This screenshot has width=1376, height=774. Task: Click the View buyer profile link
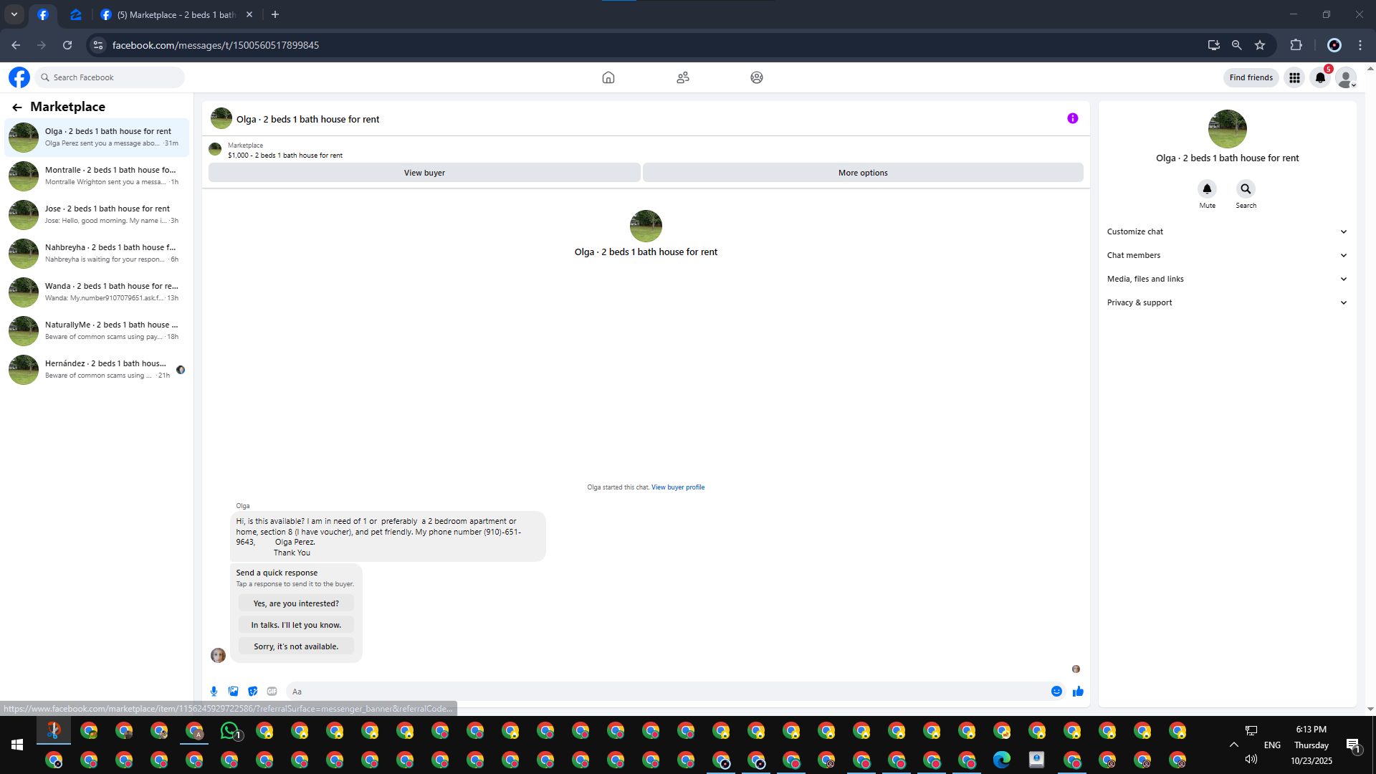coord(677,487)
